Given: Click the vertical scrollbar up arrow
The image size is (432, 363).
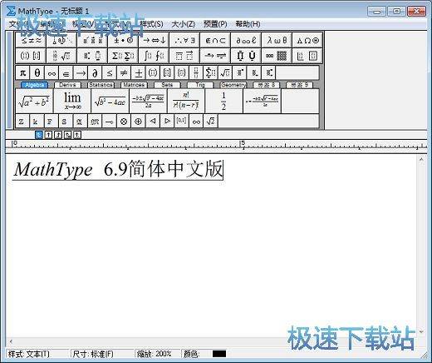Looking at the screenshot, I should pyautogui.click(x=421, y=160).
